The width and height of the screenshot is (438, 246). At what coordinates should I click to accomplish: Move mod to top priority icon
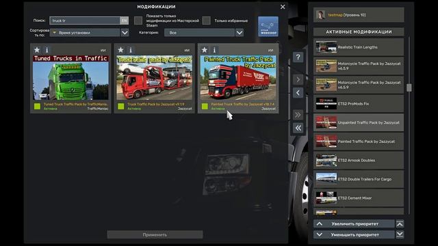point(400,223)
